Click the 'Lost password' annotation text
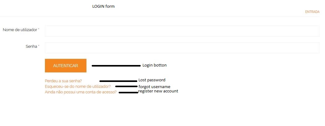Image resolution: width=325 pixels, height=126 pixels. (152, 80)
